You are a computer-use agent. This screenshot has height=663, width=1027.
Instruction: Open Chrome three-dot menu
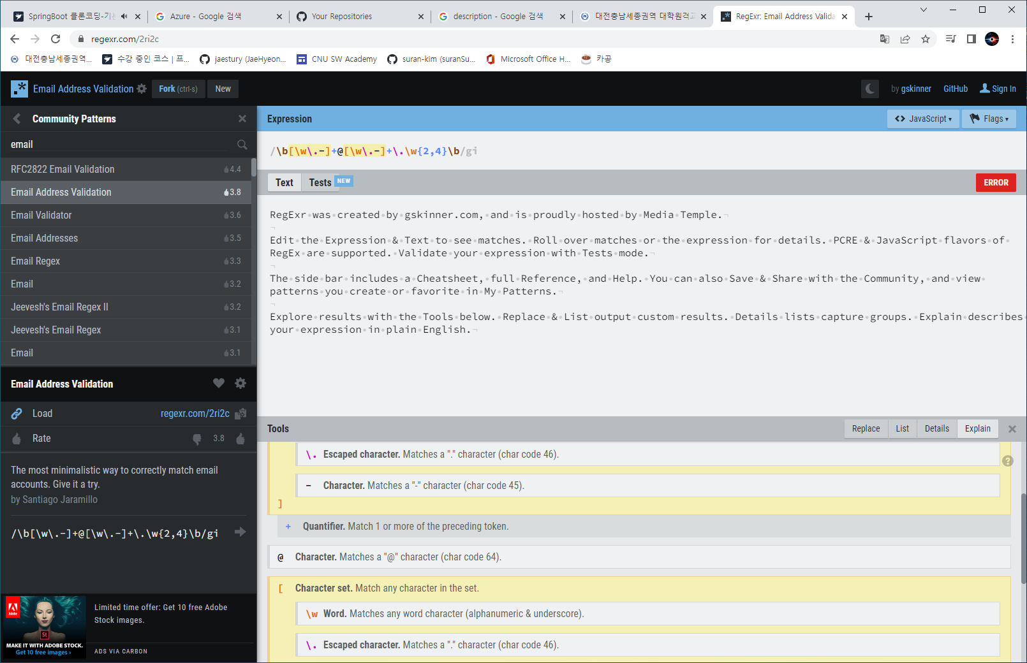point(1012,39)
